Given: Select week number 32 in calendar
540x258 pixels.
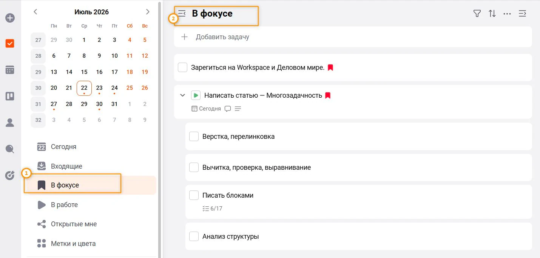Looking at the screenshot, I should [38, 120].
